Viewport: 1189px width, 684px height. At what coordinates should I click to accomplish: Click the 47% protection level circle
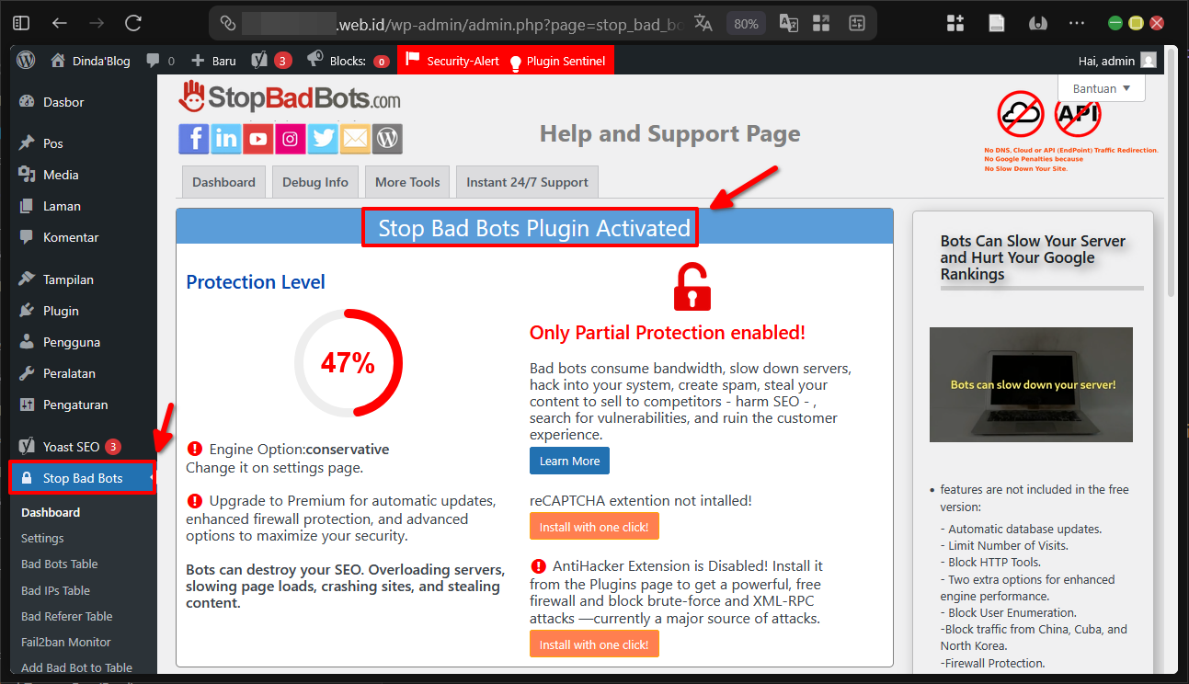(x=349, y=363)
